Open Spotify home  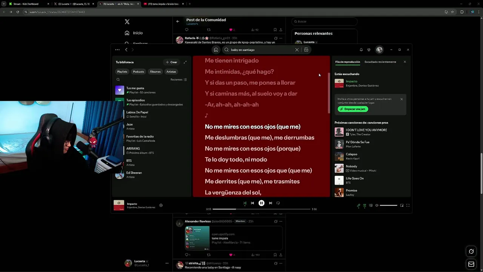click(216, 50)
